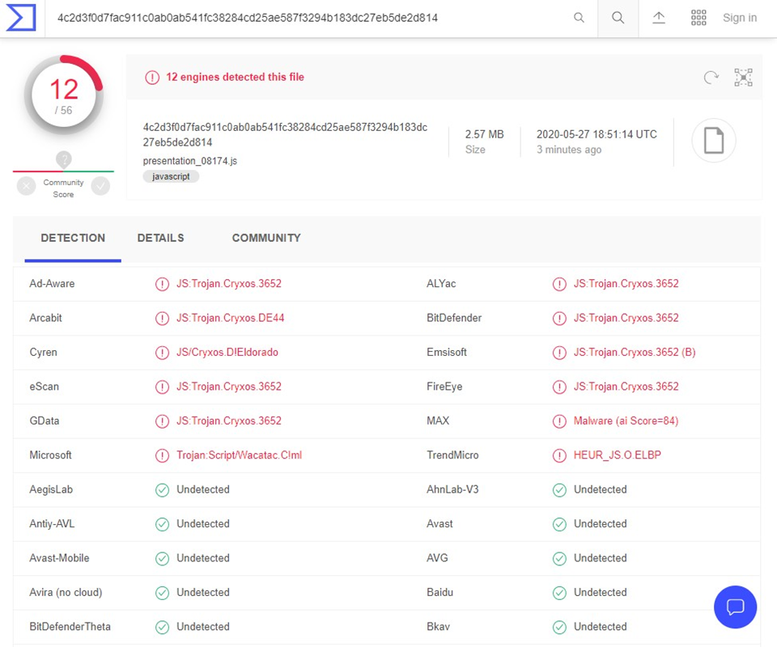The width and height of the screenshot is (777, 647).
Task: Click the 'Malware (ai Score=84)' result text
Action: pos(626,421)
